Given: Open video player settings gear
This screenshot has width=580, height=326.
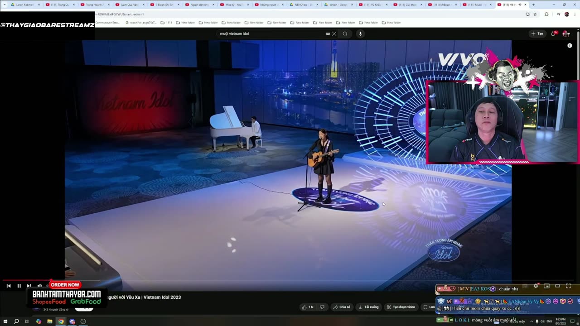Looking at the screenshot, I should [536, 286].
